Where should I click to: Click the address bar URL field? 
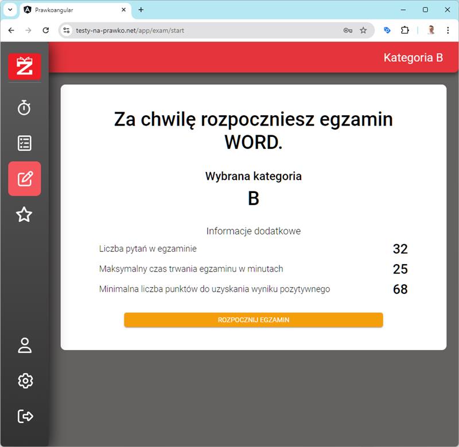(201, 30)
